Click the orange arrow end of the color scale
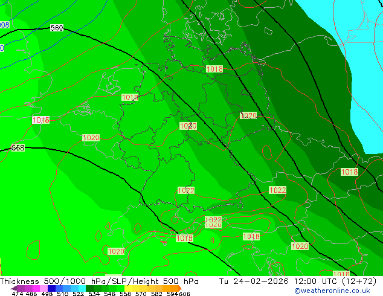The width and height of the screenshot is (383, 296). 180,288
